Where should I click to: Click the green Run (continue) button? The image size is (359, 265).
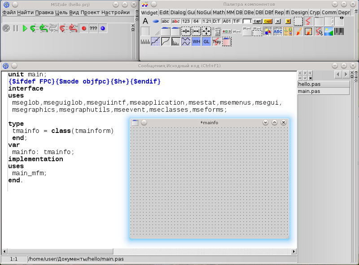click(25, 28)
